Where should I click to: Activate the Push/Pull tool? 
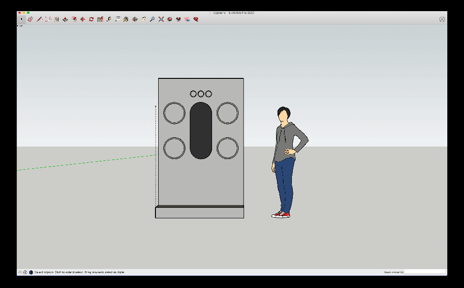(65, 19)
